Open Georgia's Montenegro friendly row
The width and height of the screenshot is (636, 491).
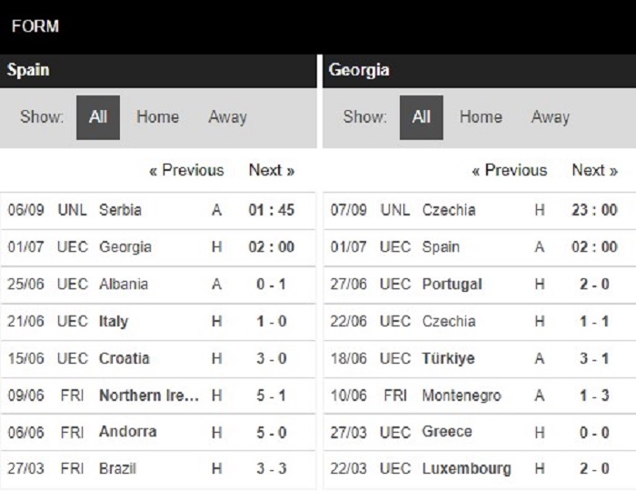coord(480,396)
